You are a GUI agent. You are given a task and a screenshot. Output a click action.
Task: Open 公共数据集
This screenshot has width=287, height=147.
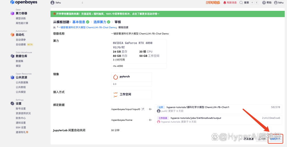tap(22, 82)
